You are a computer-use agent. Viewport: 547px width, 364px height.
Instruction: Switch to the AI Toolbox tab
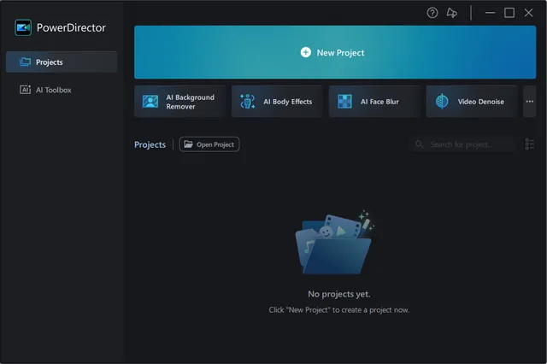[61, 90]
